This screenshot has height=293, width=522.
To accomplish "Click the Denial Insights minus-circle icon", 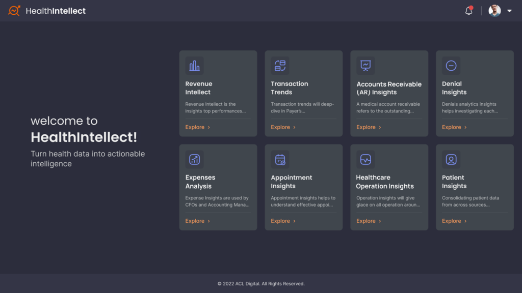I will 451,66.
